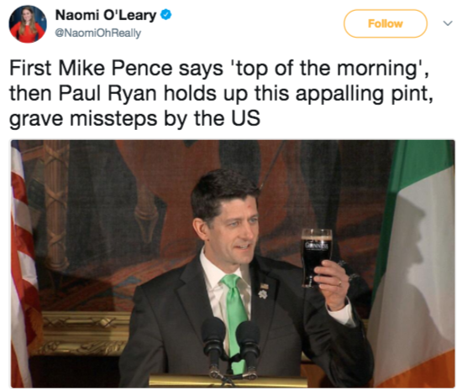Open the Naomi O'Leary display name link

pyautogui.click(x=106, y=15)
